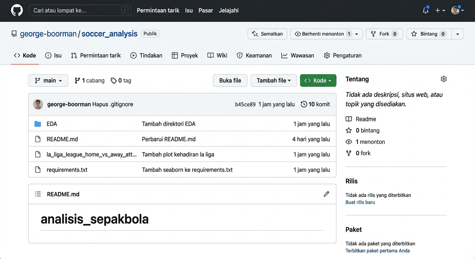Open the 'Tambah file' dropdown
Viewport: 475px width, 259px height.
coord(274,80)
